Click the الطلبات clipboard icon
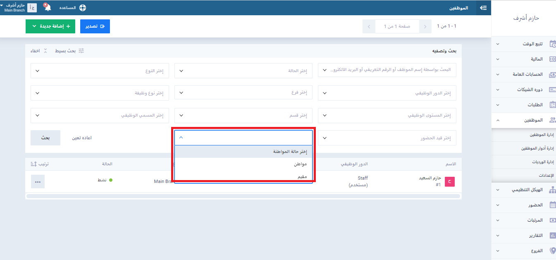This screenshot has width=556, height=260. 552,105
